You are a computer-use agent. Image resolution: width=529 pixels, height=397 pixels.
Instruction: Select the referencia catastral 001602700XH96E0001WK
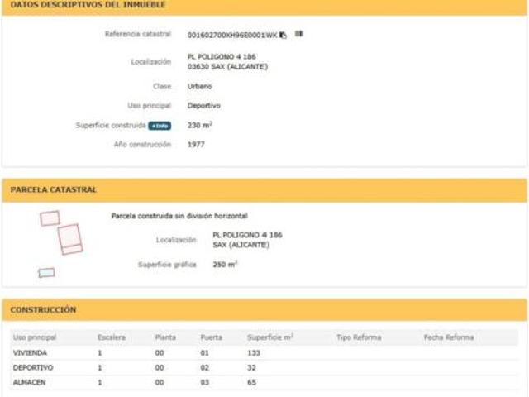coord(232,35)
